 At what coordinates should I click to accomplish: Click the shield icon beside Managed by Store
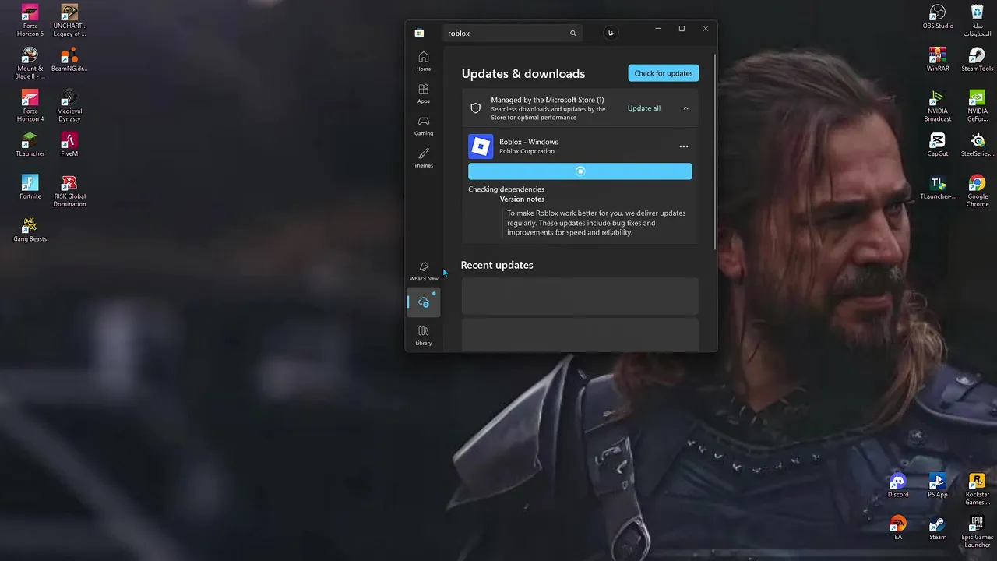pos(476,108)
